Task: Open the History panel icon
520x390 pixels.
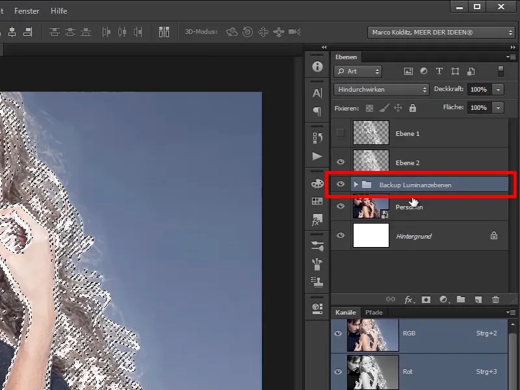Action: [317, 138]
